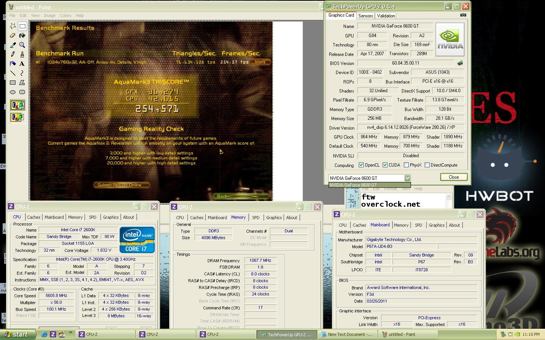Choose the Line tool in Paint

click(x=13, y=73)
